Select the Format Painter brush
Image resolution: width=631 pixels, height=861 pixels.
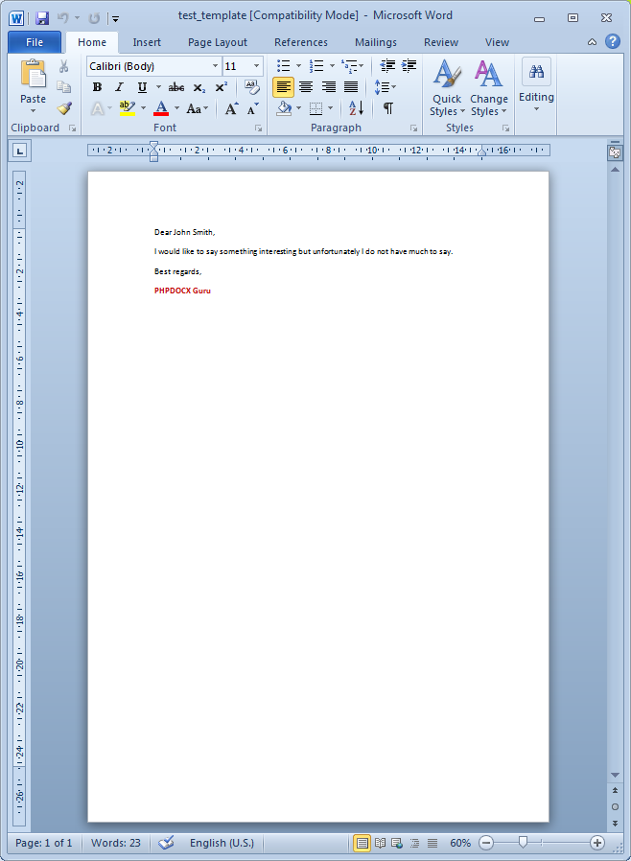pyautogui.click(x=64, y=108)
